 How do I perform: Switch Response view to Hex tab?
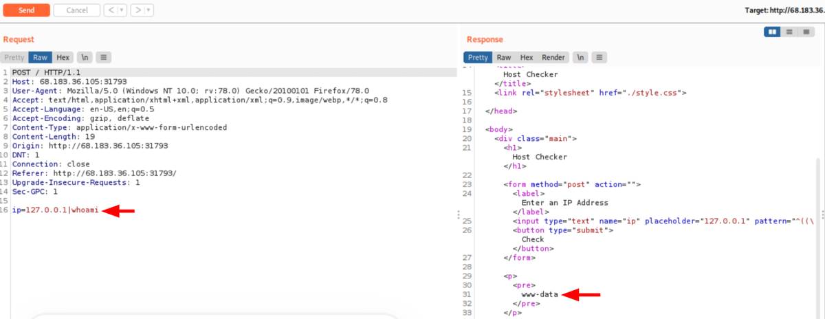click(527, 58)
